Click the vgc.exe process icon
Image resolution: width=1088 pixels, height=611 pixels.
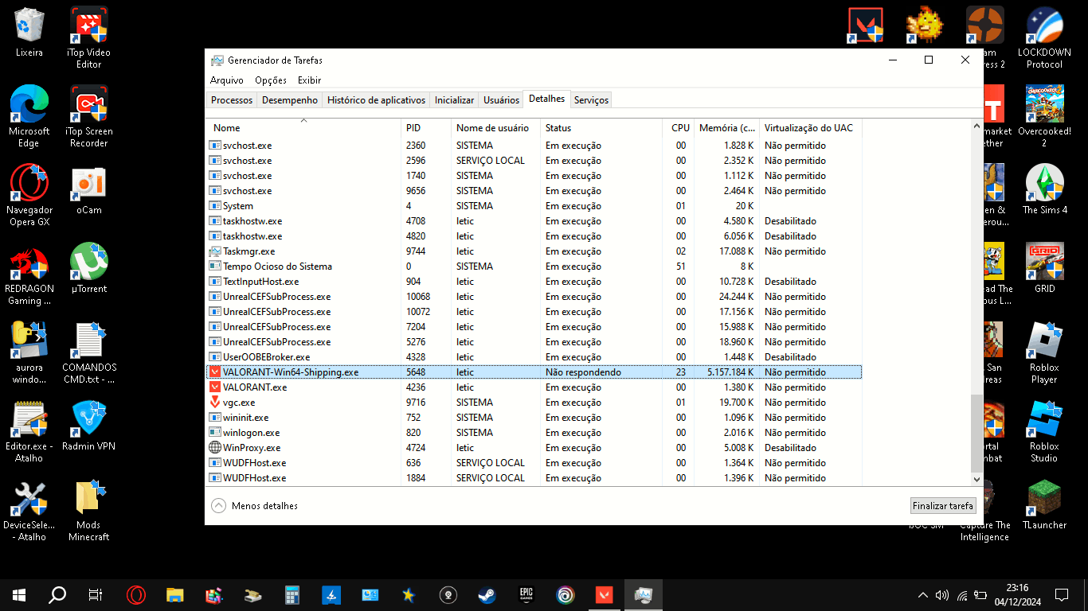(x=215, y=402)
